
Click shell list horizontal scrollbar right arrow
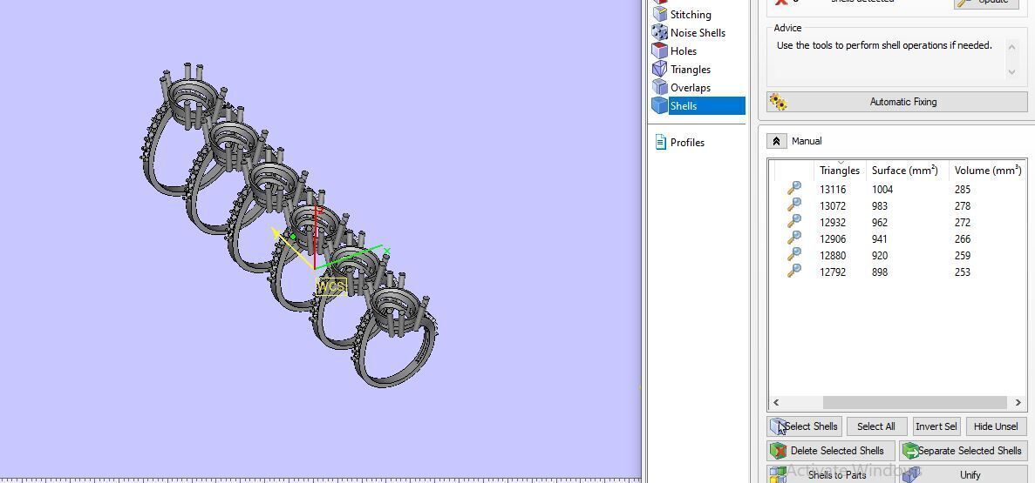point(1018,402)
